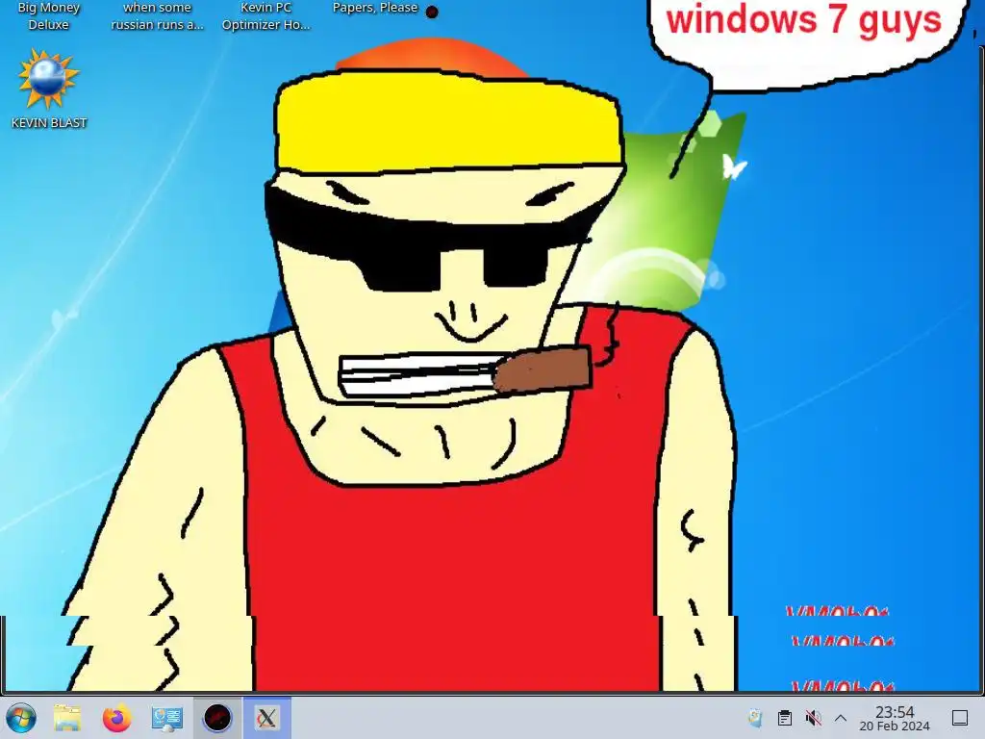Open 'when some russian runs a...' desktop item
This screenshot has height=739, width=985.
tap(157, 16)
